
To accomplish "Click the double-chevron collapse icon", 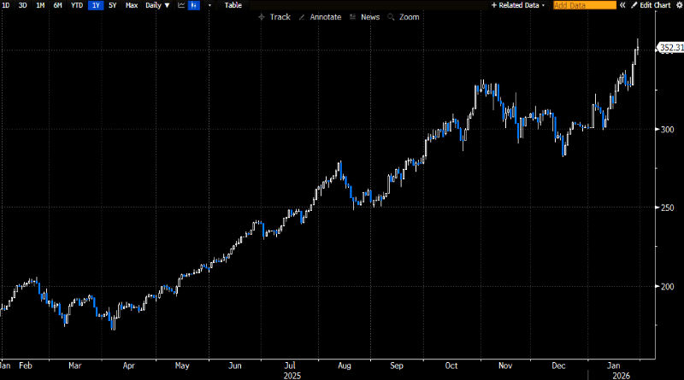I will [x=622, y=5].
